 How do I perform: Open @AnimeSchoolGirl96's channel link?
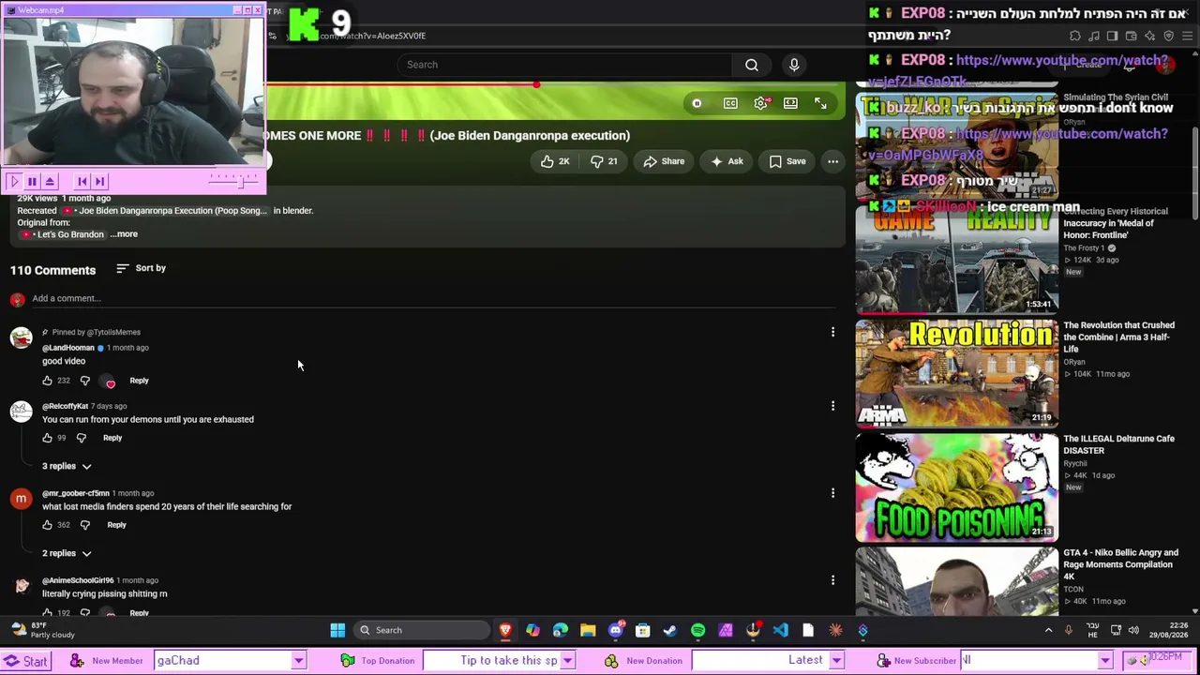(x=78, y=580)
